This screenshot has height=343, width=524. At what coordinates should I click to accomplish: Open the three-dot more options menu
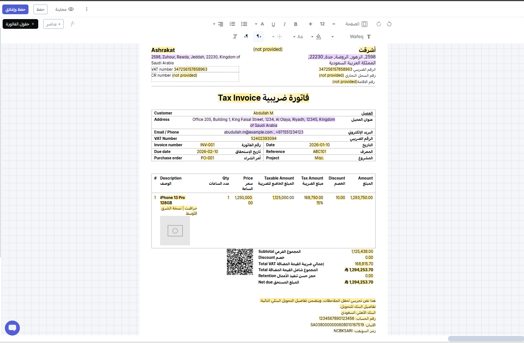pyautogui.click(x=87, y=9)
